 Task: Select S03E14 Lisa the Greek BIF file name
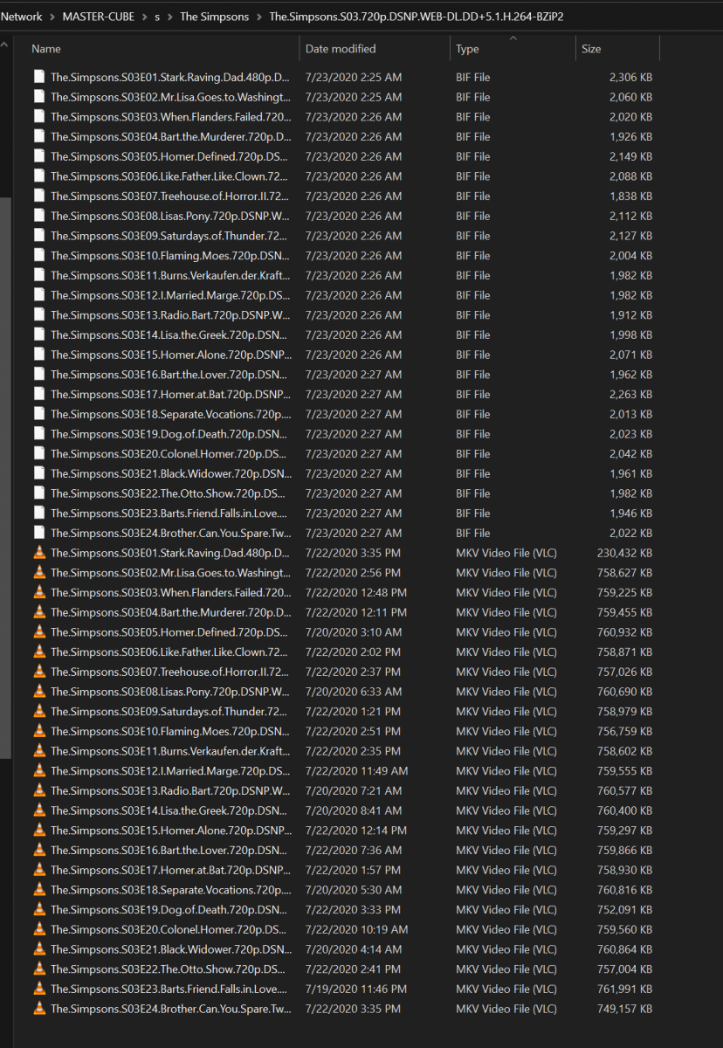tap(170, 334)
